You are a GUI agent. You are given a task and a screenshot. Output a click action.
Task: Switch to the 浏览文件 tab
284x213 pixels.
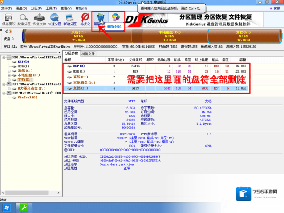(88, 53)
